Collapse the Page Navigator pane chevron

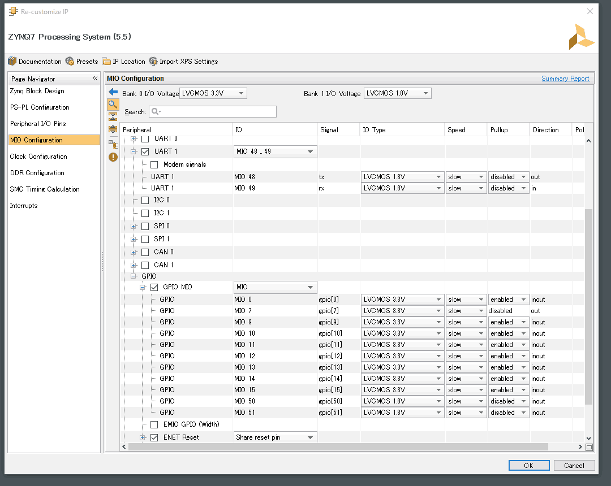click(x=95, y=79)
